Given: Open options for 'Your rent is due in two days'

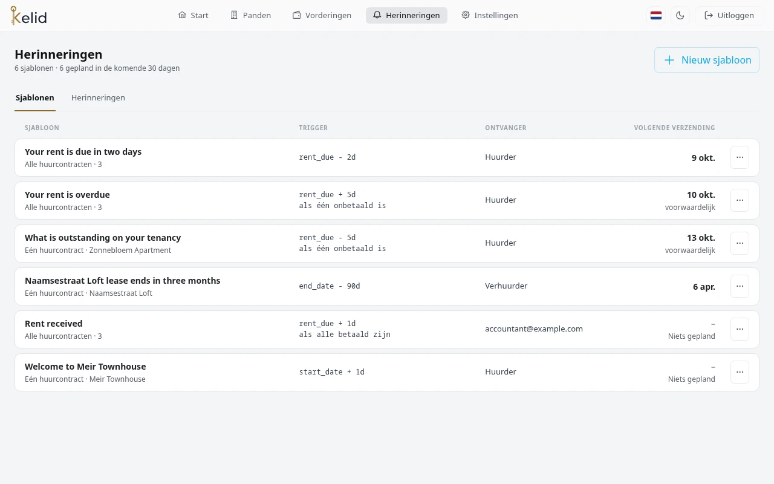Looking at the screenshot, I should point(740,157).
